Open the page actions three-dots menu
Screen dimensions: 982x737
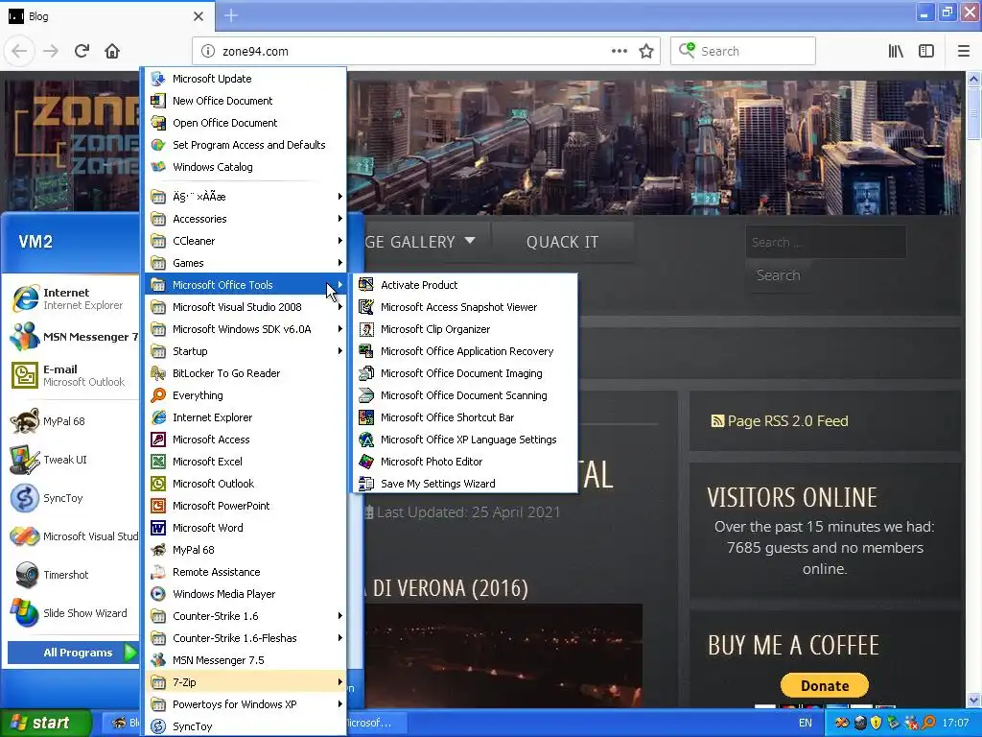(x=619, y=52)
